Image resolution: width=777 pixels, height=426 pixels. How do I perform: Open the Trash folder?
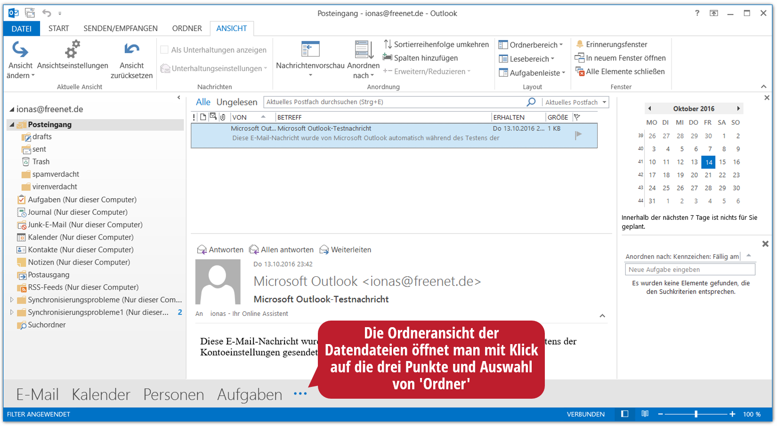pos(41,161)
